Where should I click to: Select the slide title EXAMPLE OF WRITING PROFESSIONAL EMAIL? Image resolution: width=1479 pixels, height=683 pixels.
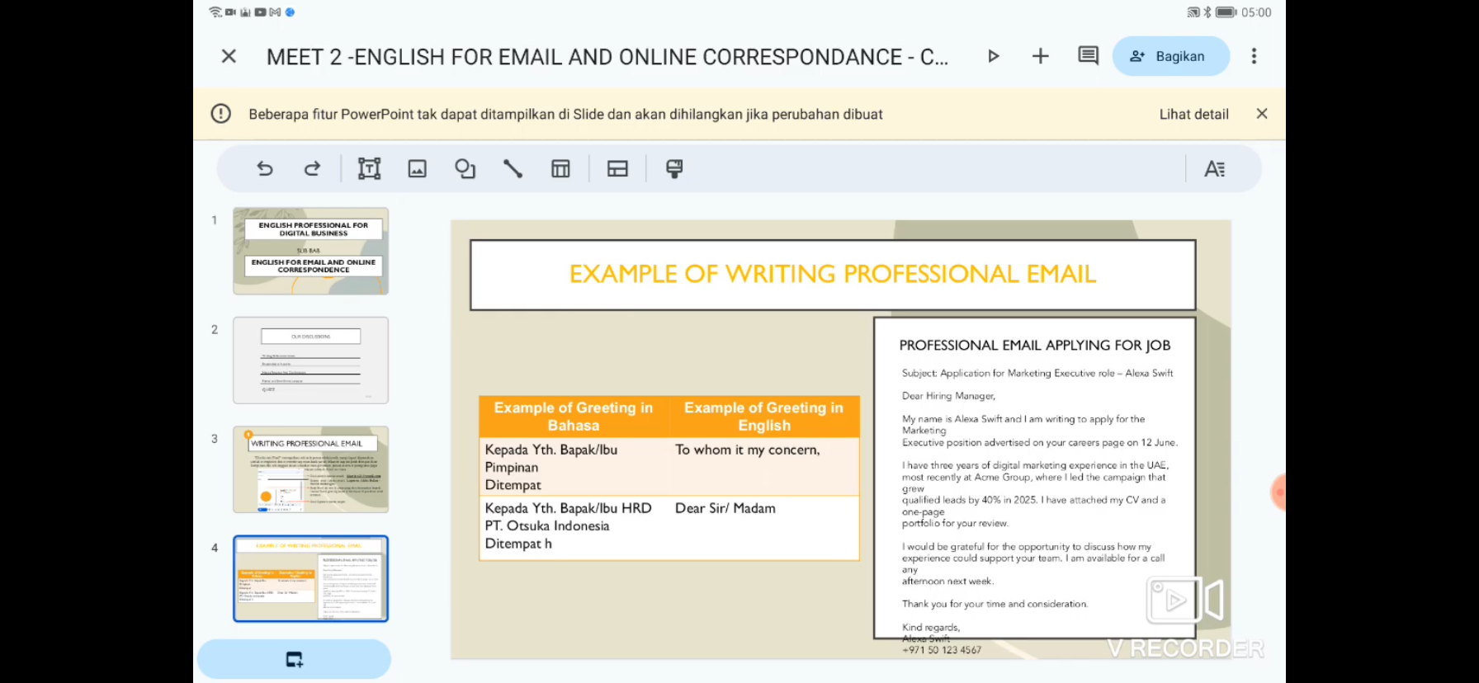pos(833,275)
